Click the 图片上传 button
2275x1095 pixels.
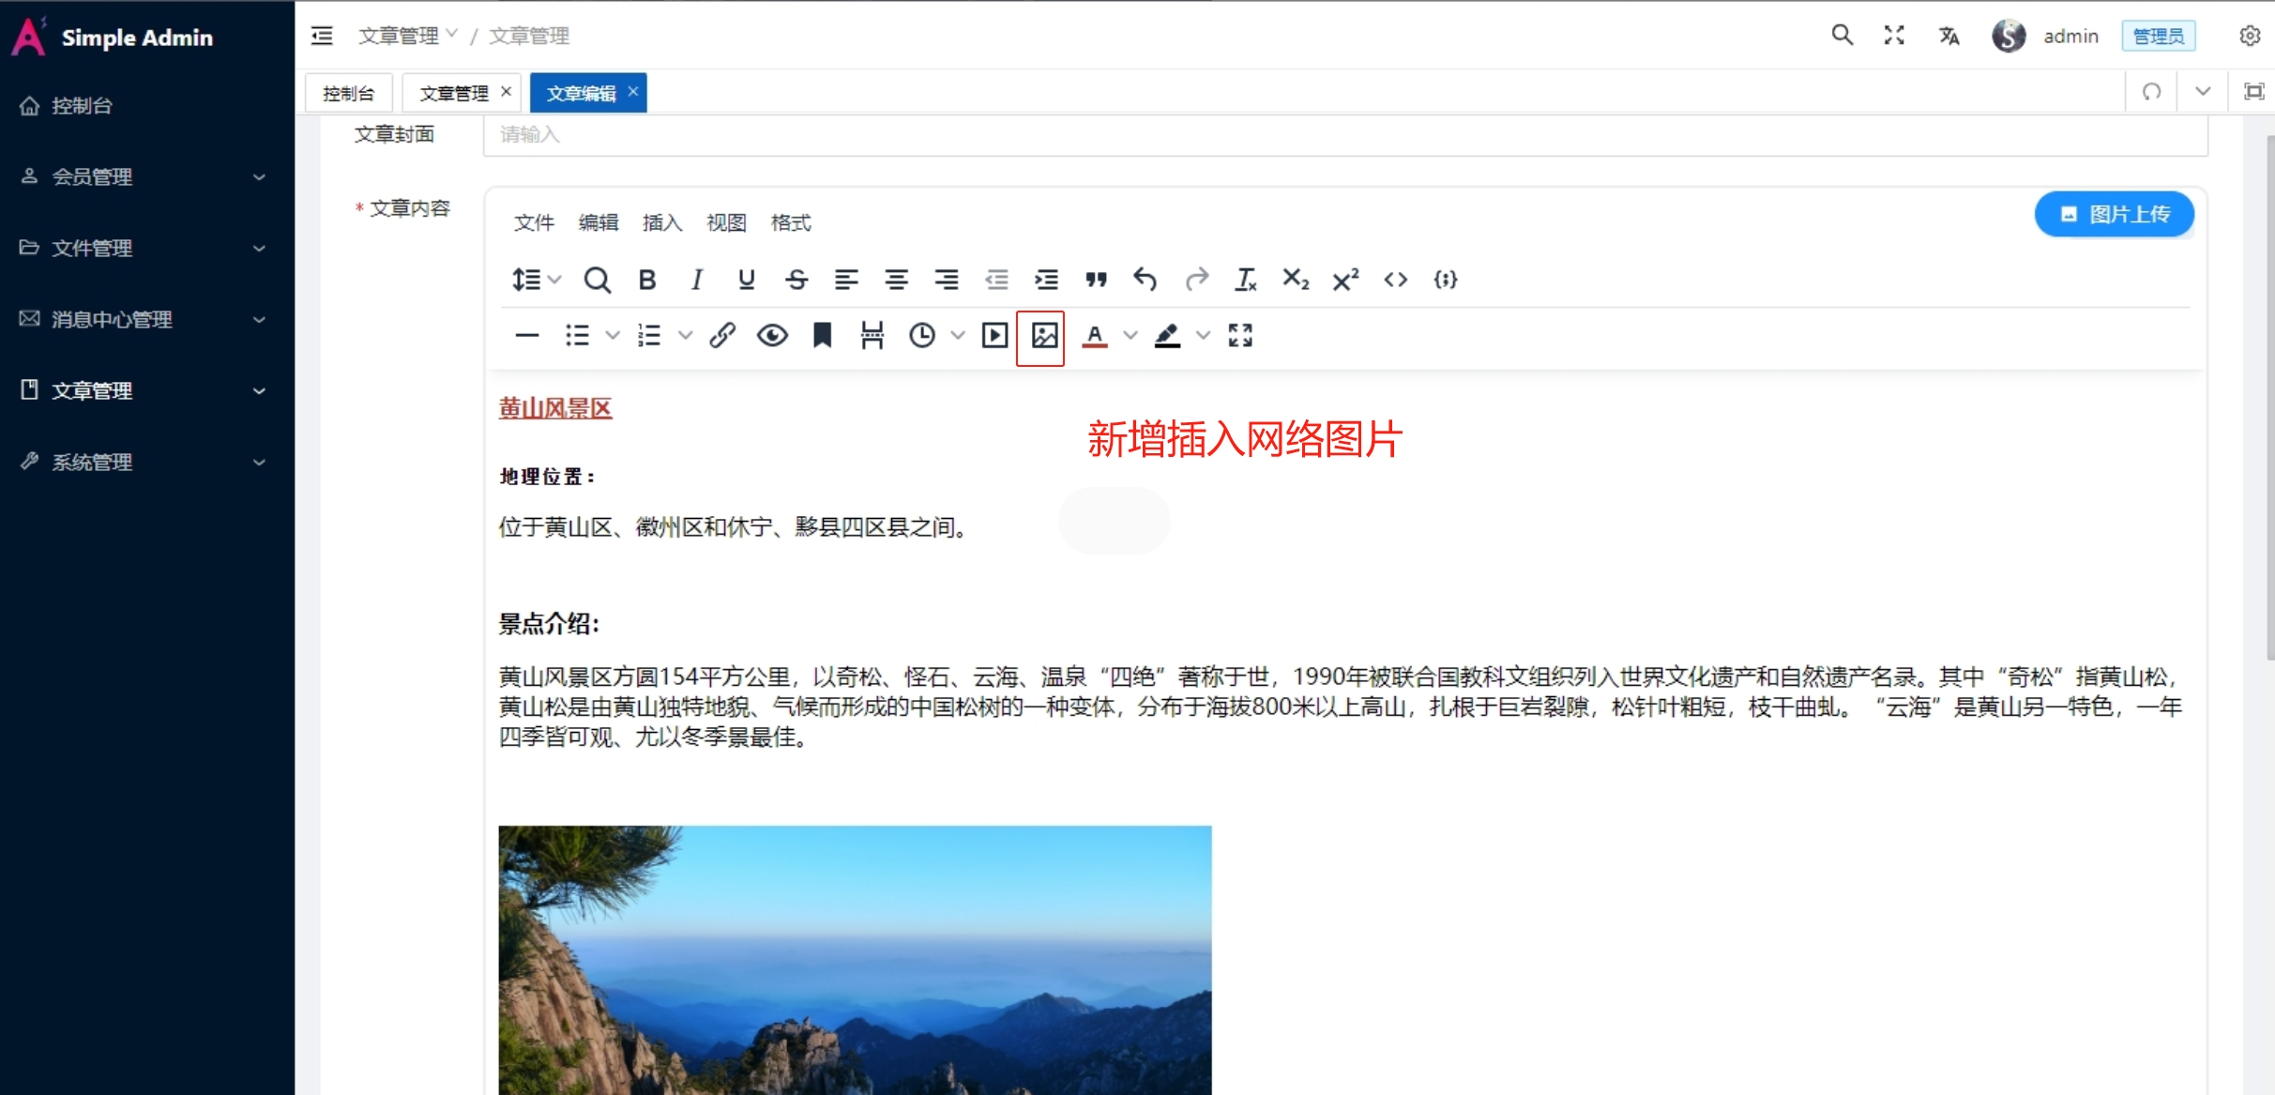point(2114,214)
